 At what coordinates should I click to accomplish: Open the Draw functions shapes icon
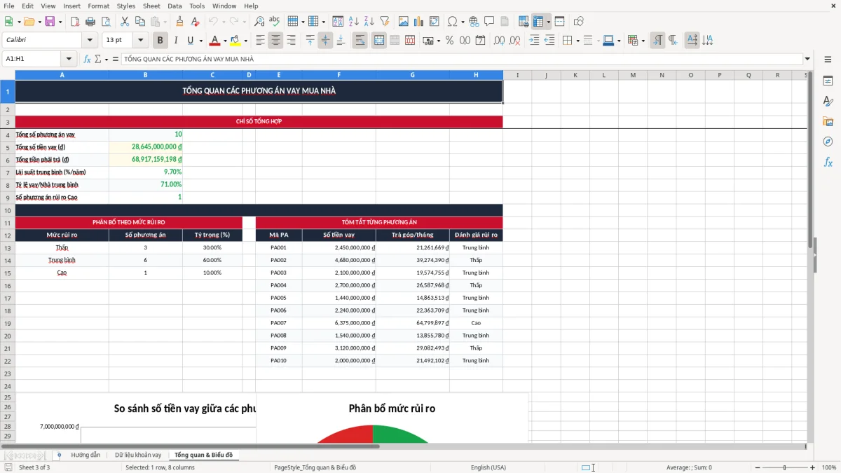pos(578,22)
